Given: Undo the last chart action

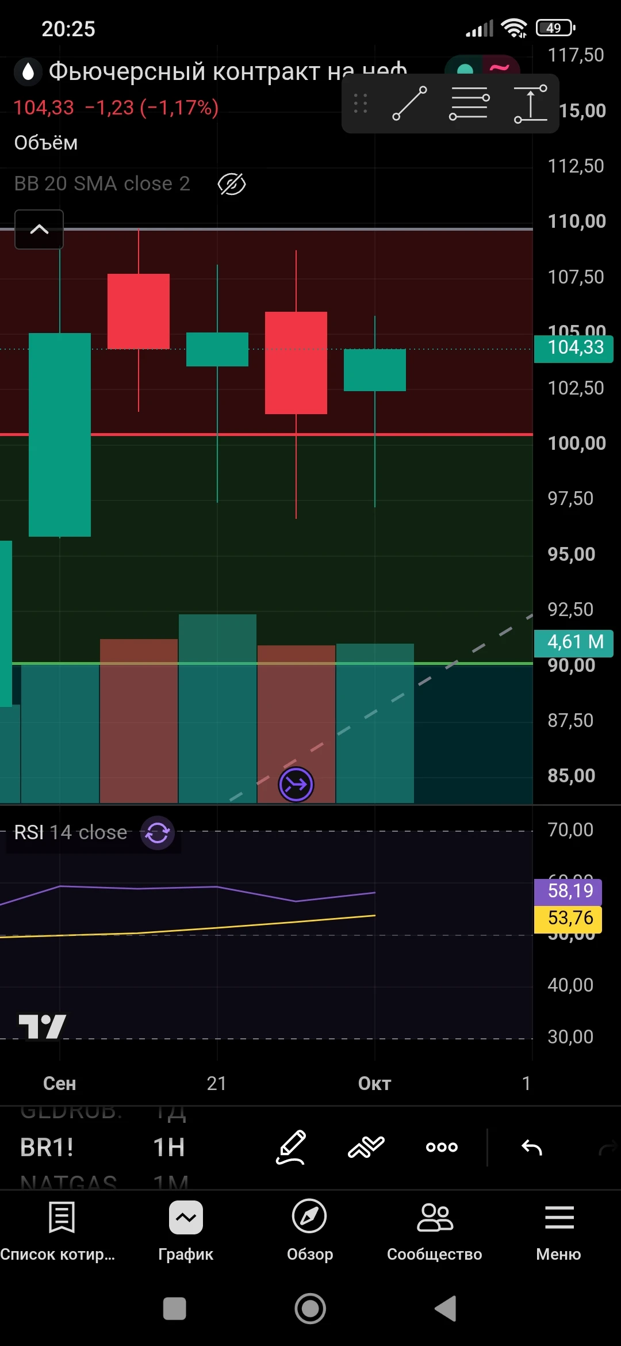Looking at the screenshot, I should 532,1148.
